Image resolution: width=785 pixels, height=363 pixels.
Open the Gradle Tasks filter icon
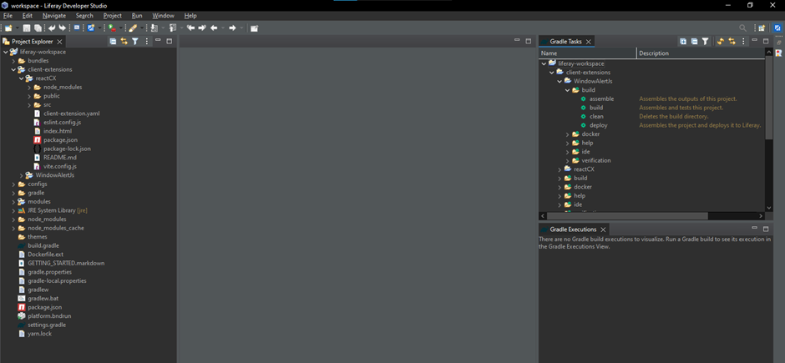click(706, 42)
